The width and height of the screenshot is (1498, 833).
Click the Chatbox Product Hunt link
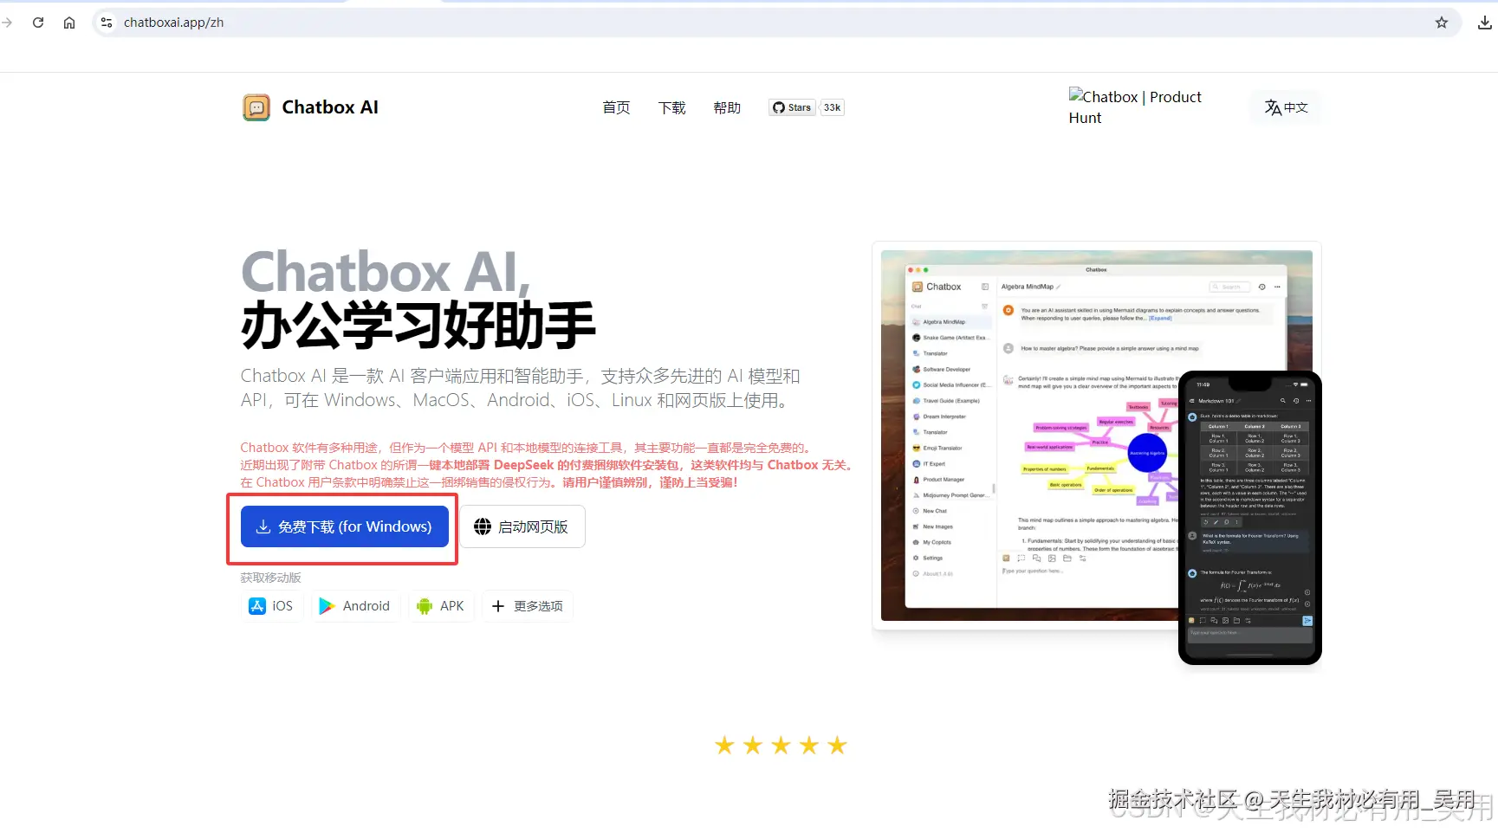pyautogui.click(x=1135, y=107)
